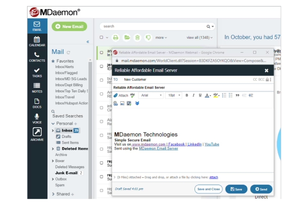The height and width of the screenshot is (205, 308).
Task: Open the 'more' actions dropdown
Action: pyautogui.click(x=161, y=37)
